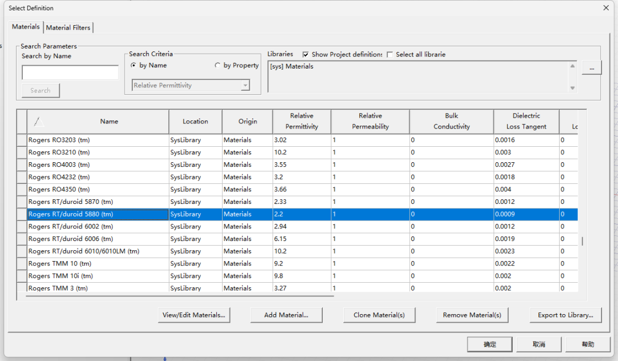This screenshot has height=361, width=618.
Task: Click the Search button
Action: pos(41,90)
